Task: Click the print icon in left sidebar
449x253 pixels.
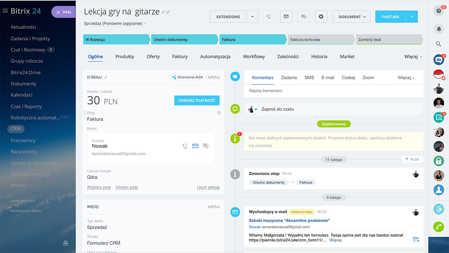Action: click(65, 243)
